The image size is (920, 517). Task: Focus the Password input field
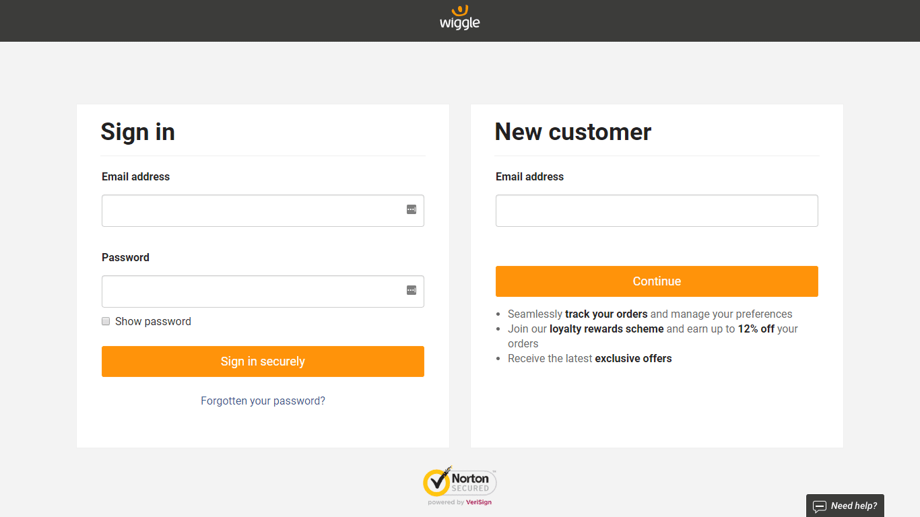[253, 291]
